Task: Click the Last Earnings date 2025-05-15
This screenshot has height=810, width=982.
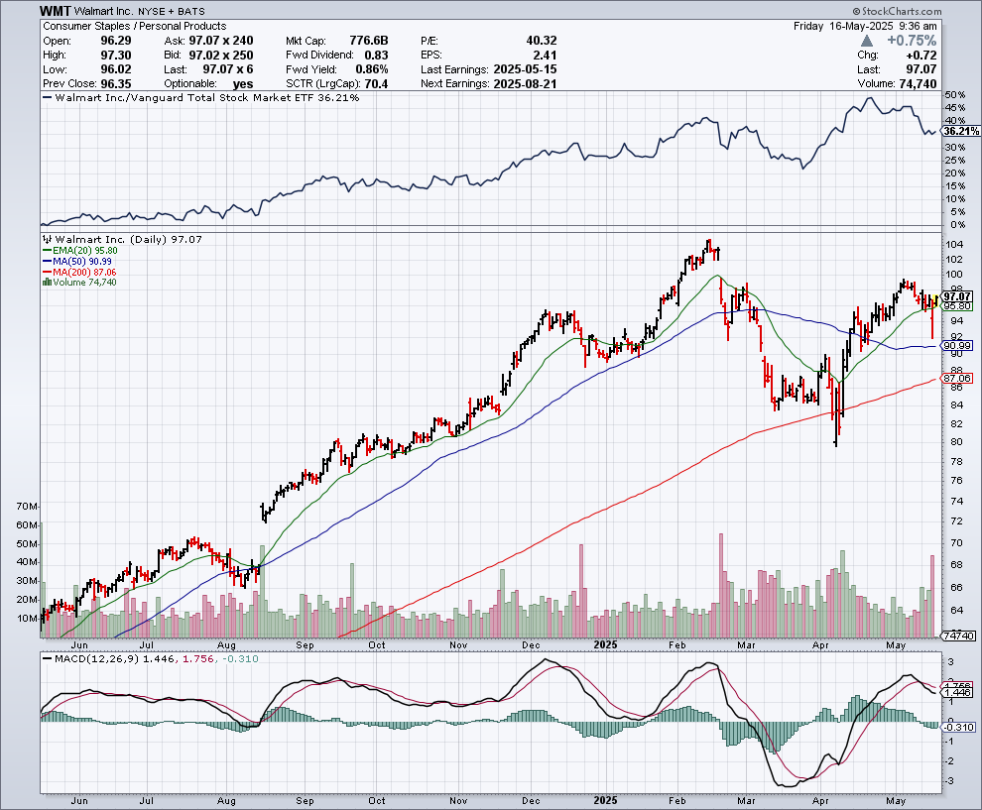Action: [x=525, y=69]
